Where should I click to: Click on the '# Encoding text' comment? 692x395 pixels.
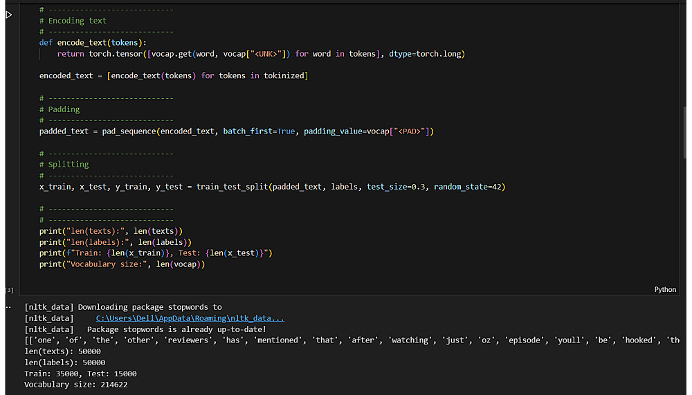point(73,21)
